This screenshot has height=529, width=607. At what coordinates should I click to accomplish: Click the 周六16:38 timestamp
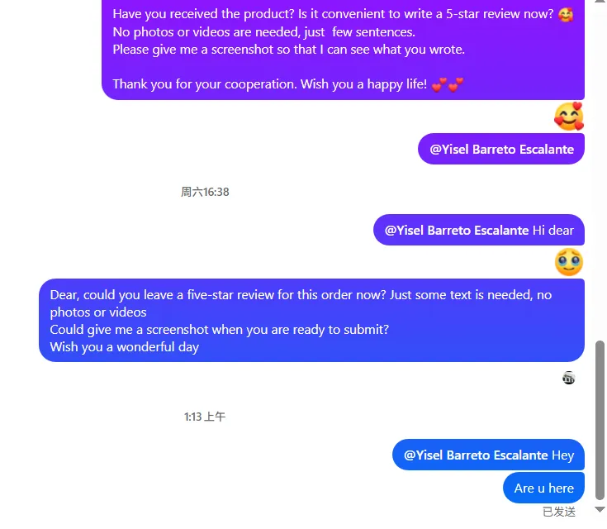point(205,192)
